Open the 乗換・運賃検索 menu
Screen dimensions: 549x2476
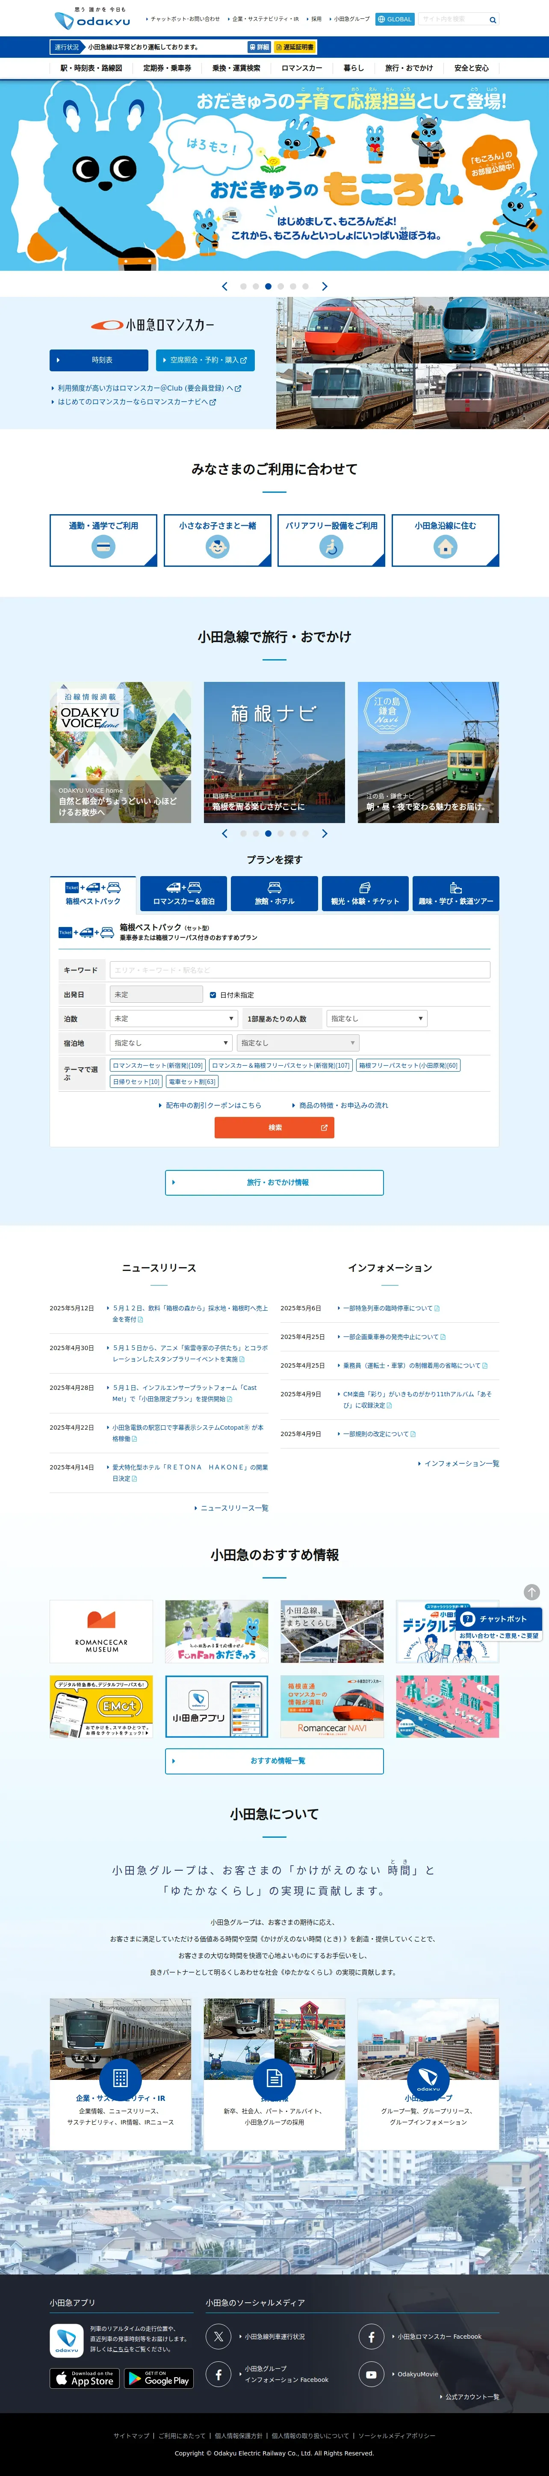pos(236,68)
